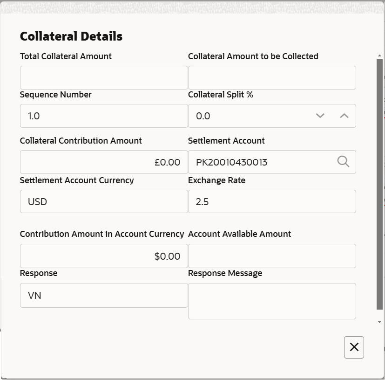This screenshot has width=385, height=380.
Task: Click Contribution Amount in Account Currency field
Action: [104, 256]
